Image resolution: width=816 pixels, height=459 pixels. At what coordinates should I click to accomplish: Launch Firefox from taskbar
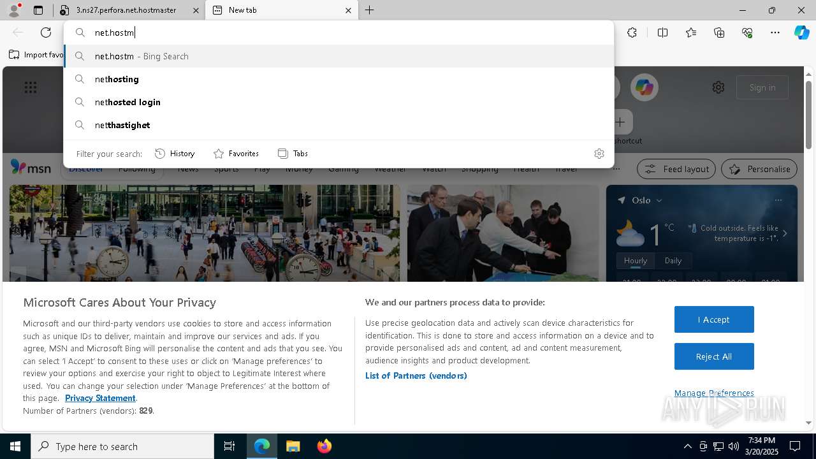pyautogui.click(x=324, y=446)
